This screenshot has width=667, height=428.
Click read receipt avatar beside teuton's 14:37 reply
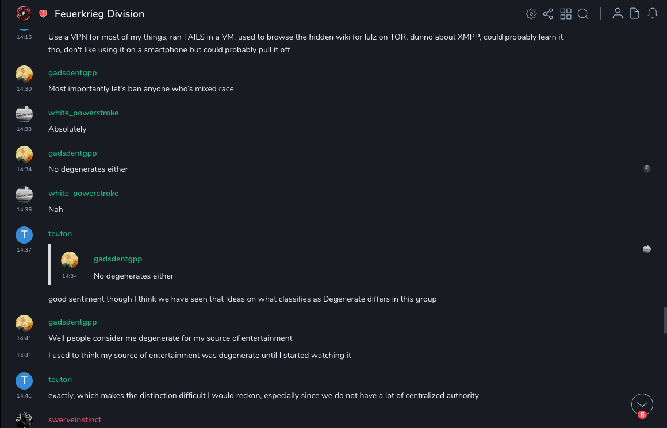click(647, 249)
